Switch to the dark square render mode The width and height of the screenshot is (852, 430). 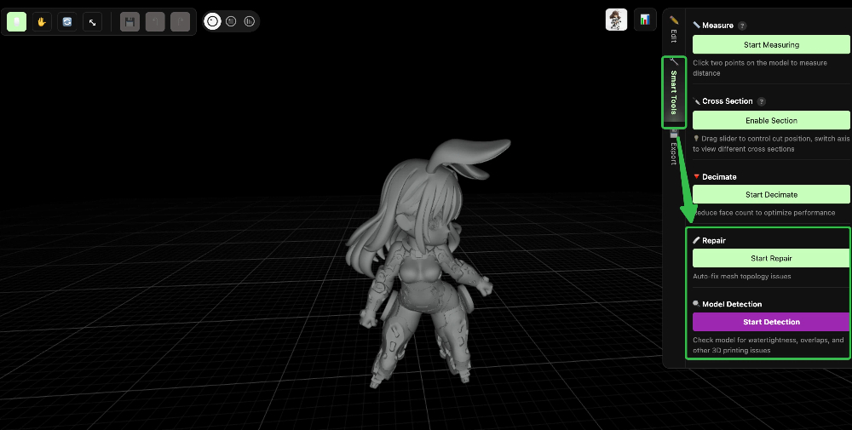[x=231, y=22]
